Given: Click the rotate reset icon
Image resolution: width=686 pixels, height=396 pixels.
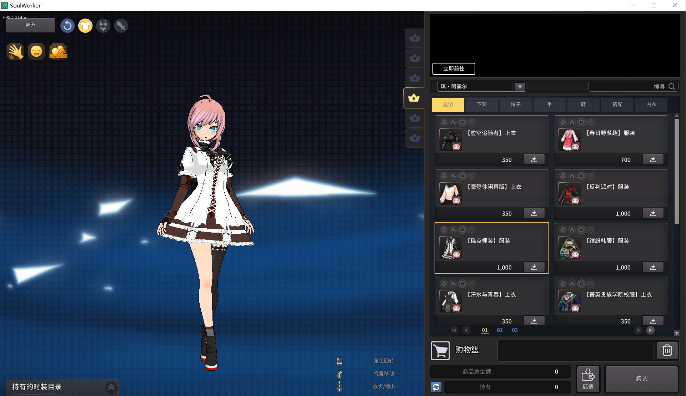Looking at the screenshot, I should click(x=67, y=26).
